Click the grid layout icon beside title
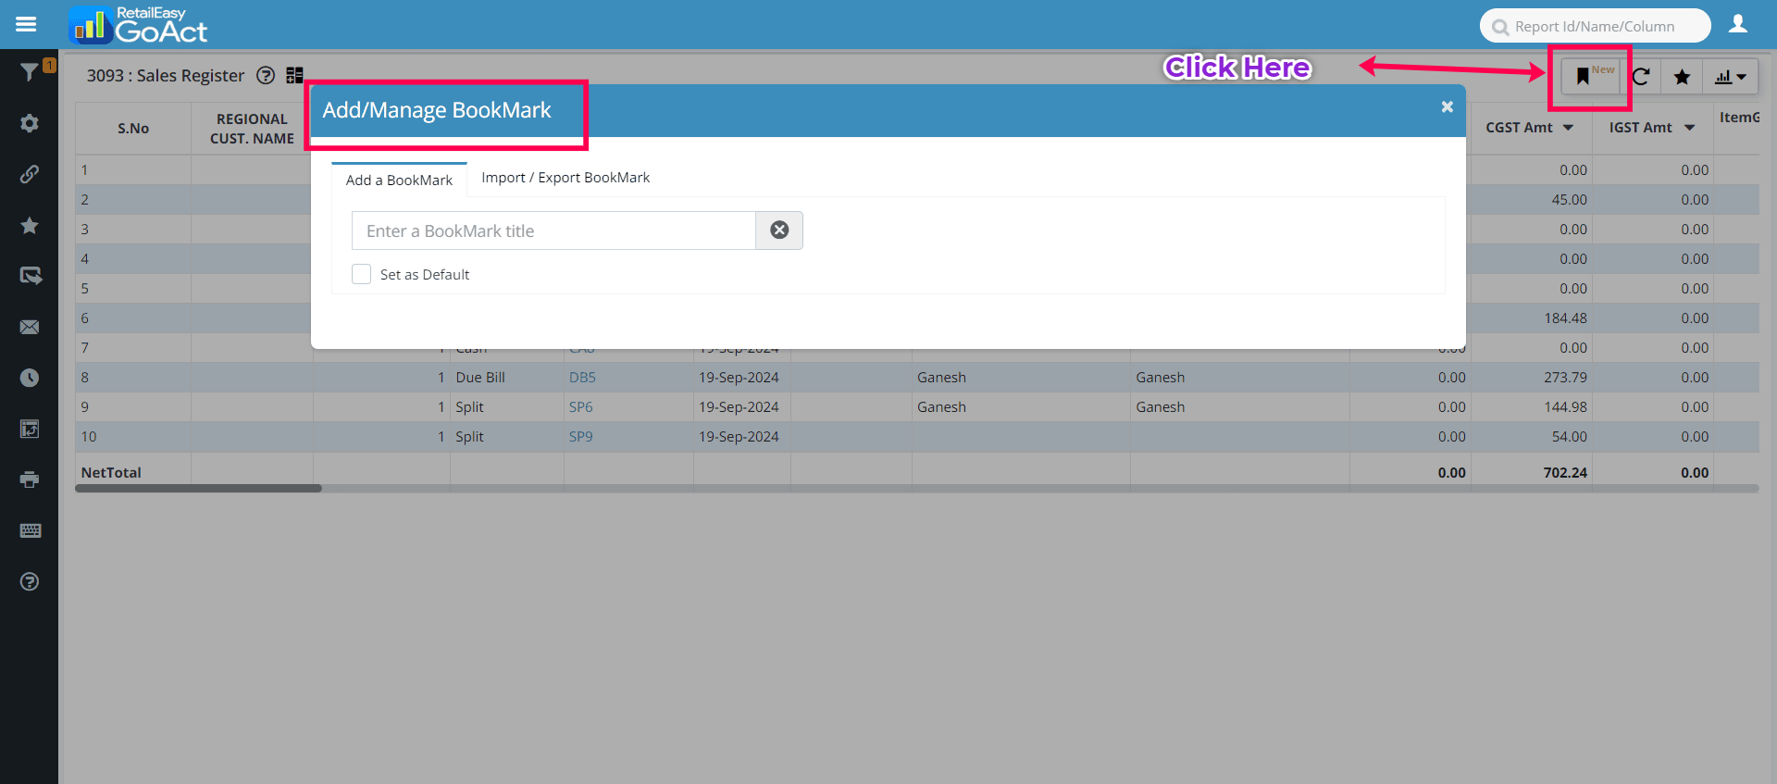1777x784 pixels. pyautogui.click(x=294, y=76)
